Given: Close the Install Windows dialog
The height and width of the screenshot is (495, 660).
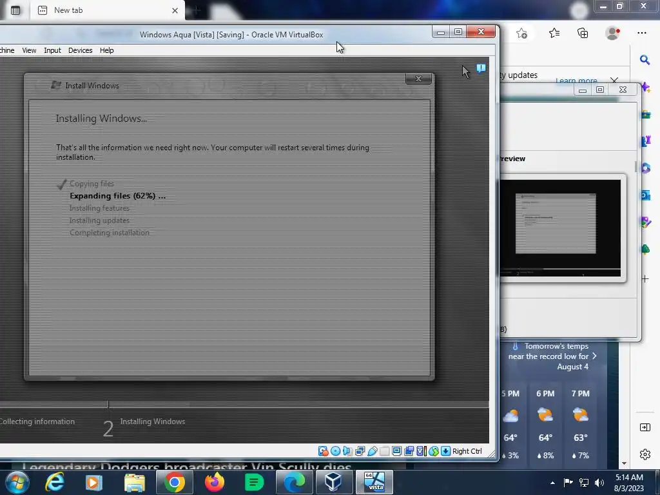Looking at the screenshot, I should click(418, 79).
